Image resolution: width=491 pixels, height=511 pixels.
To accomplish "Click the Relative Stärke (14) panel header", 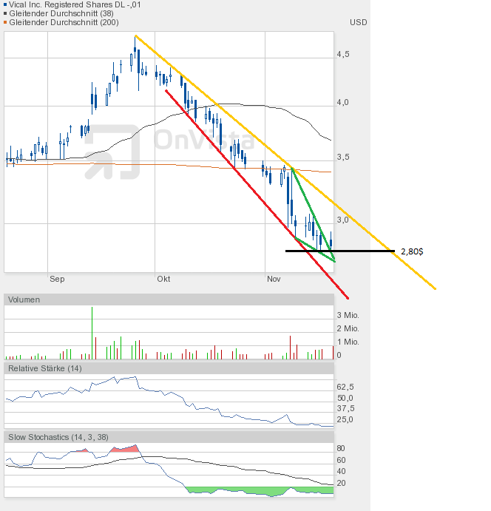I will (x=169, y=368).
